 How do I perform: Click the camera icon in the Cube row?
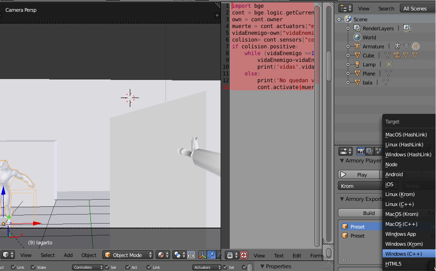[x=397, y=55]
